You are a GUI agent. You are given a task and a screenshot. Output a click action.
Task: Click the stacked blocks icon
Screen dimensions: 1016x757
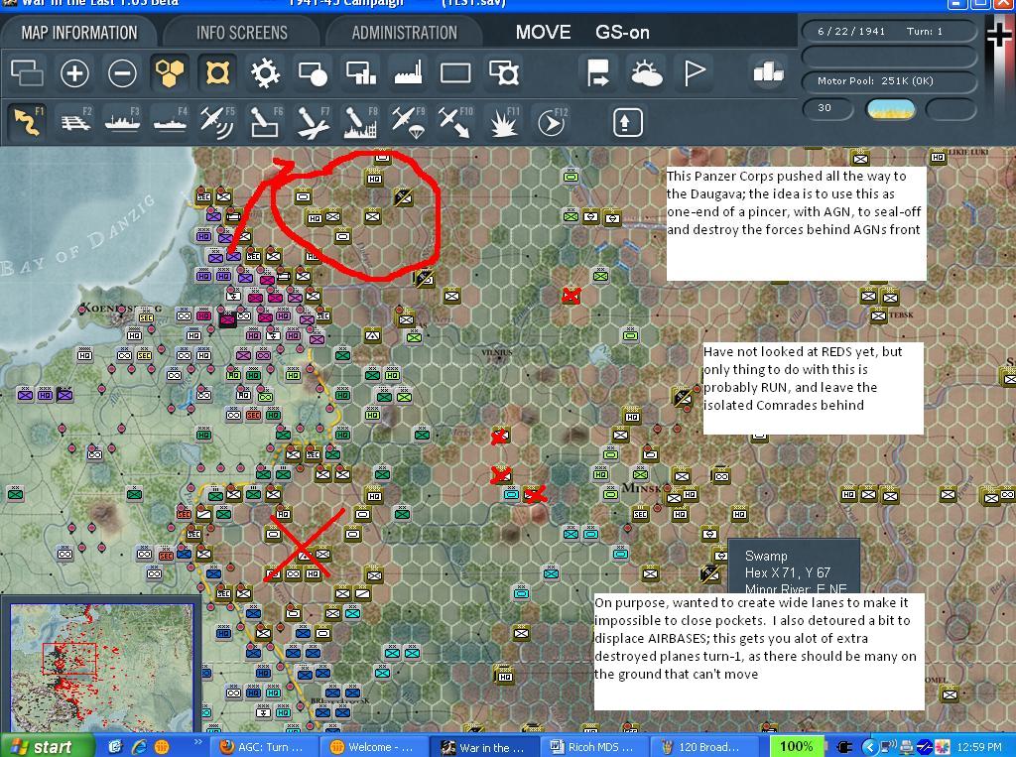[x=769, y=71]
